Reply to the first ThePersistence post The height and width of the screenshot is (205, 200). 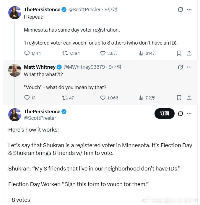point(27,53)
